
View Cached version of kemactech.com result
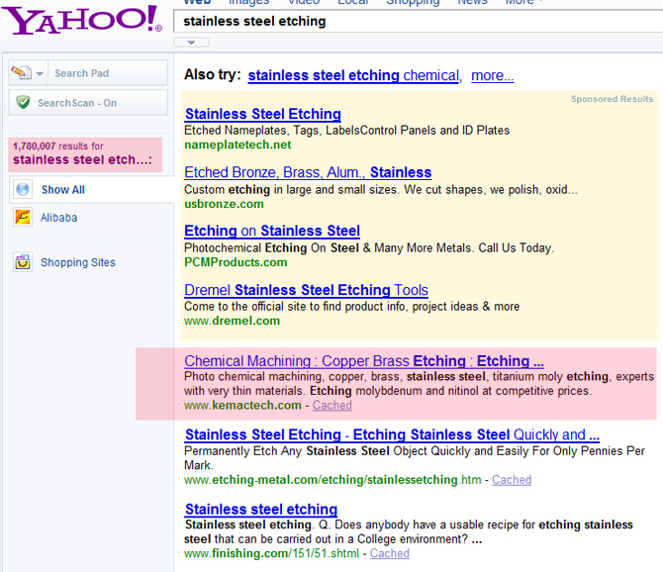[331, 405]
